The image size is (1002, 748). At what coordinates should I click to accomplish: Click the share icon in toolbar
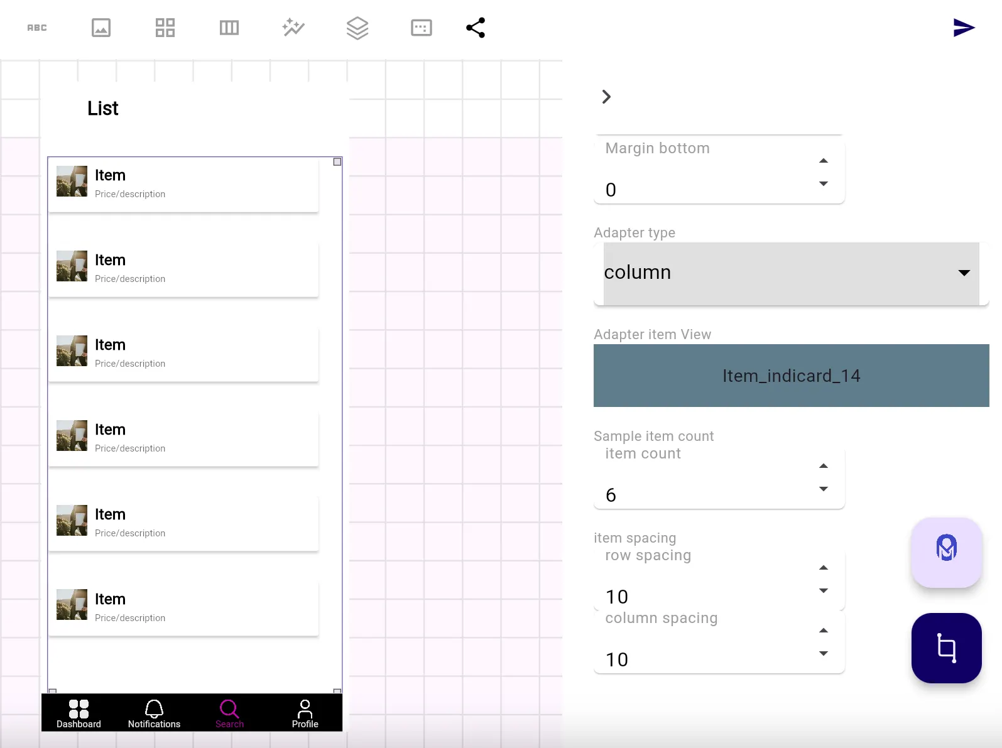click(x=476, y=28)
